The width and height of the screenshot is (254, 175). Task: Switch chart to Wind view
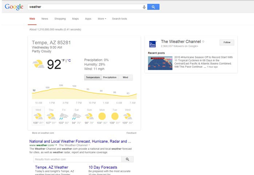(x=125, y=77)
